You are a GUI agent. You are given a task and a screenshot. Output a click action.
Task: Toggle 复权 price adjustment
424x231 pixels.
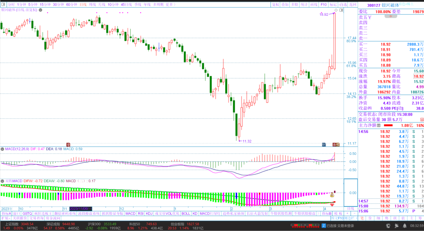[x=276, y=5]
